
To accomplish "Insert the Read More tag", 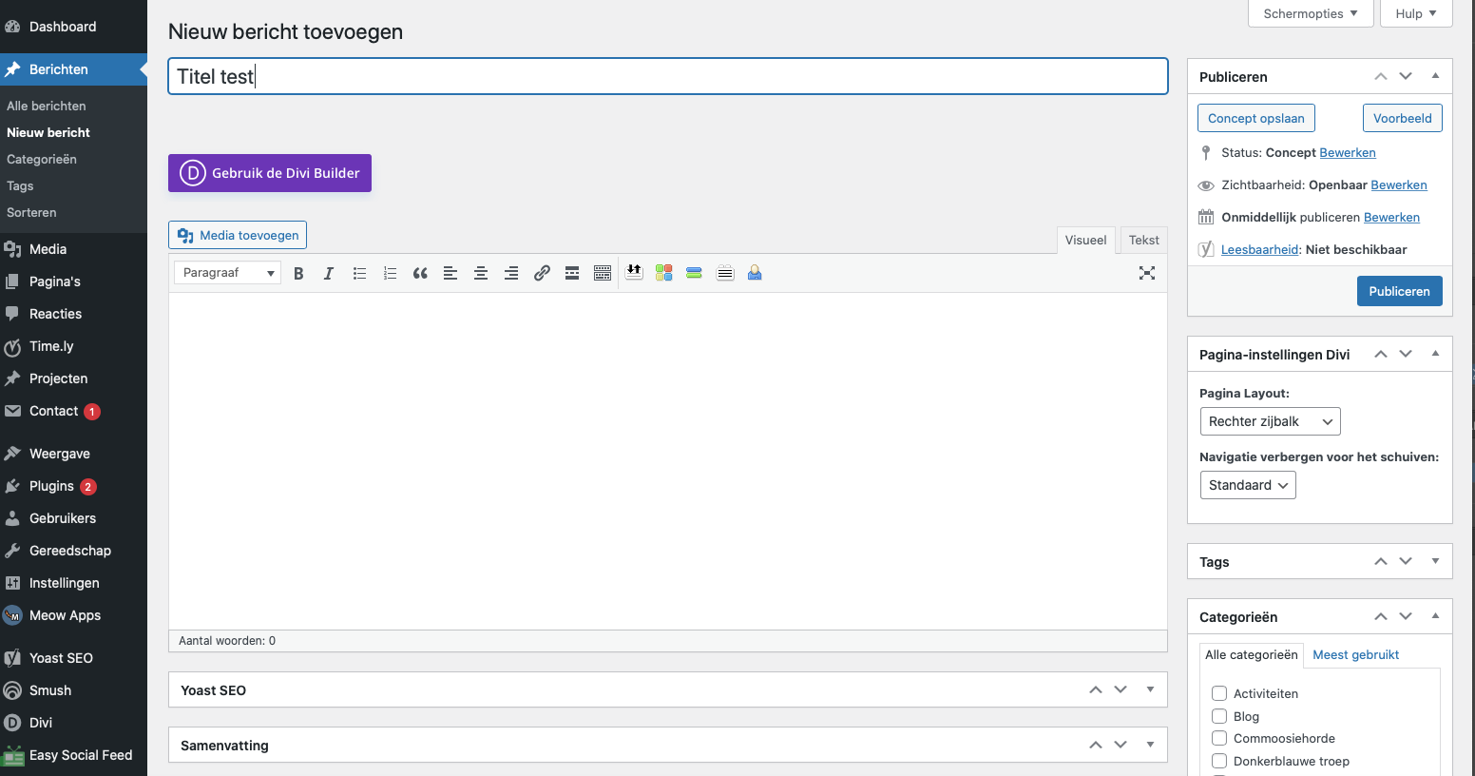I will pos(572,273).
